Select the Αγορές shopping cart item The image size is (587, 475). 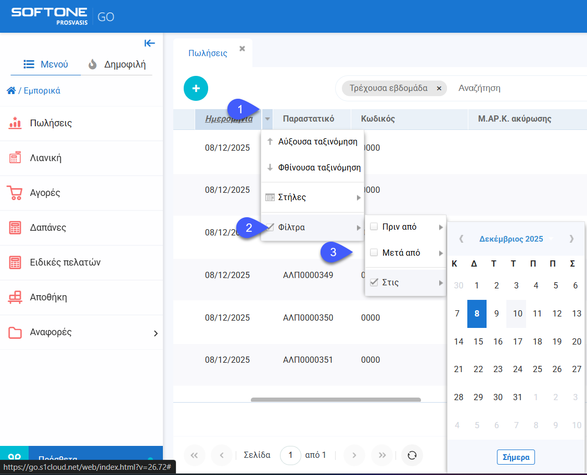[x=45, y=193]
